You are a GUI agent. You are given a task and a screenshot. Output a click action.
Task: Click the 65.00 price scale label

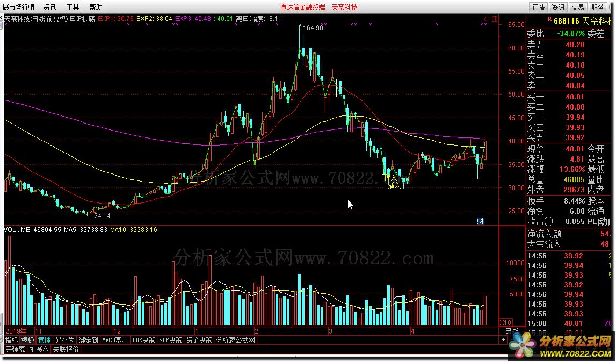click(516, 24)
